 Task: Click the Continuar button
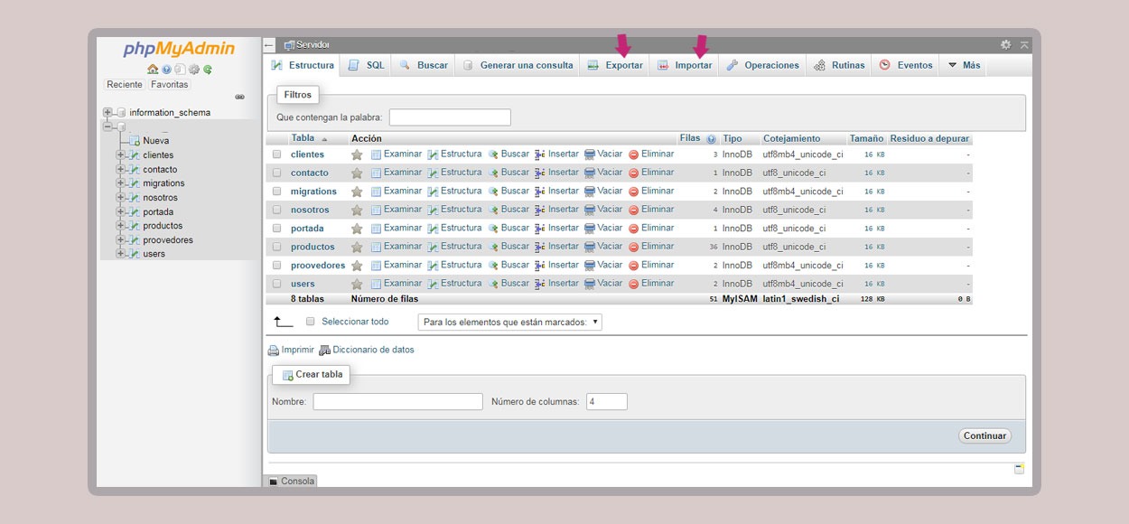pyautogui.click(x=984, y=435)
